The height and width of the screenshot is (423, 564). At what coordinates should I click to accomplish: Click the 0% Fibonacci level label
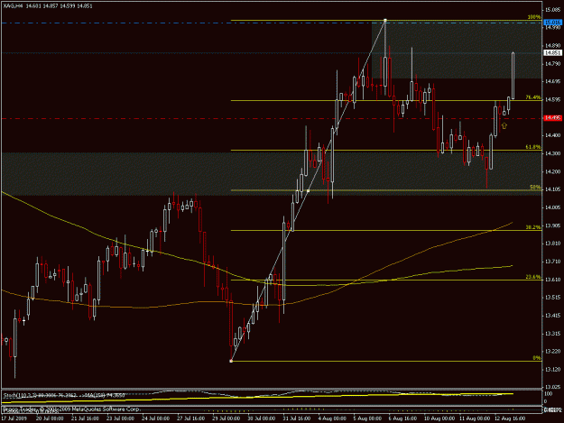tap(537, 358)
